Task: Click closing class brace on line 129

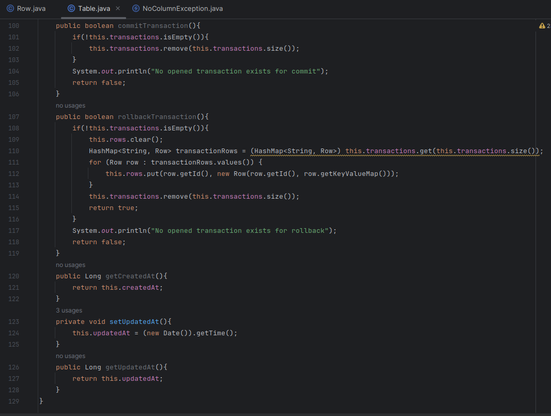Action: coord(41,401)
